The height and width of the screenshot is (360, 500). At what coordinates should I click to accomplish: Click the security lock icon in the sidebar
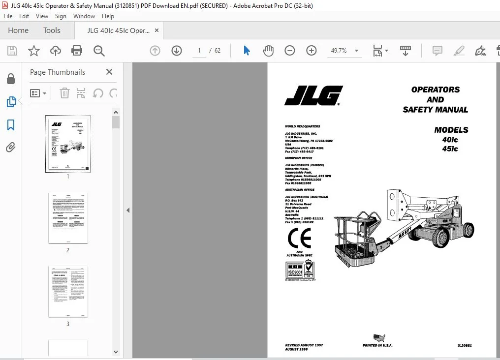[x=11, y=79]
